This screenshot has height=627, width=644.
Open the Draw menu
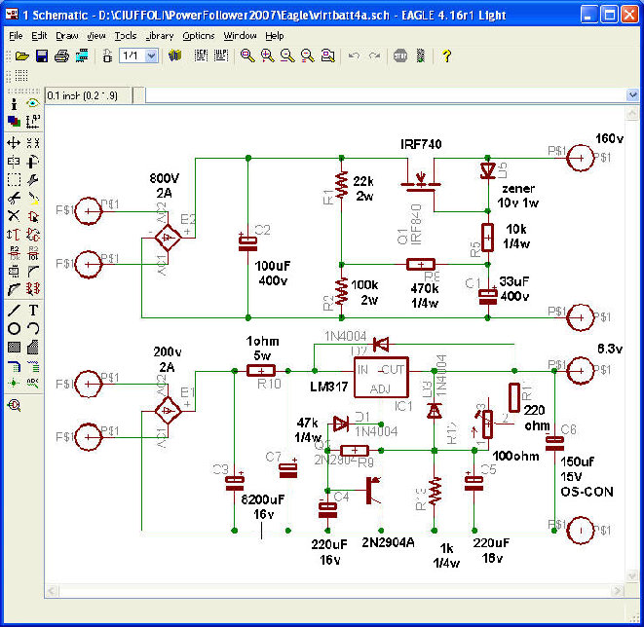(67, 36)
